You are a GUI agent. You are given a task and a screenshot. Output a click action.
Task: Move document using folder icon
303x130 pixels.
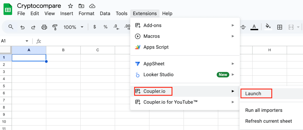pos(81,6)
